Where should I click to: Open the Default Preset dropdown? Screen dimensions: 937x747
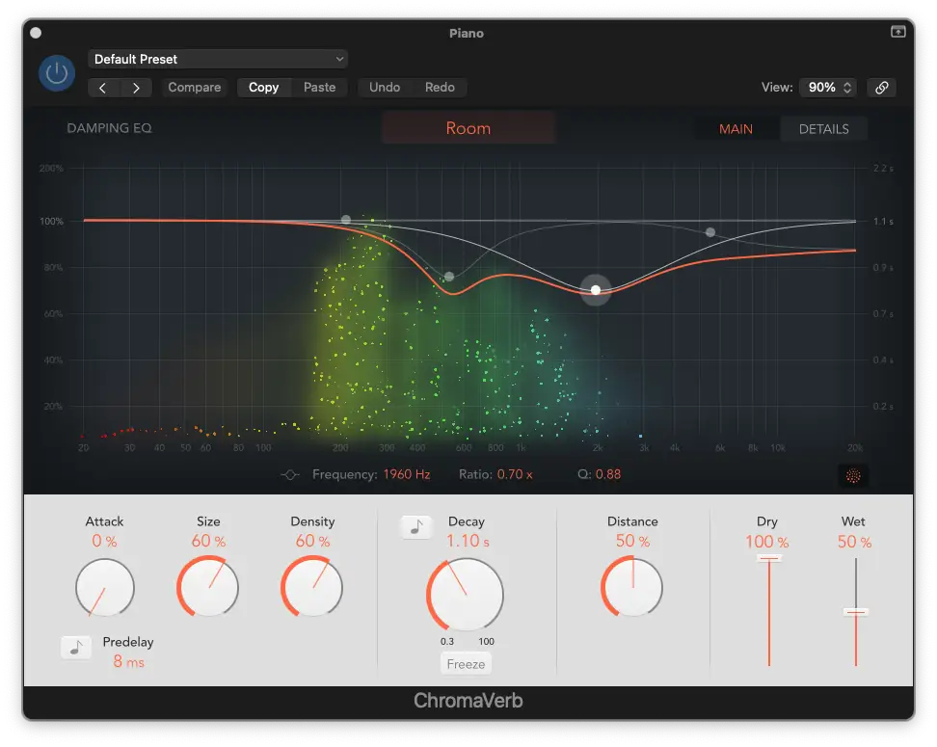(219, 59)
